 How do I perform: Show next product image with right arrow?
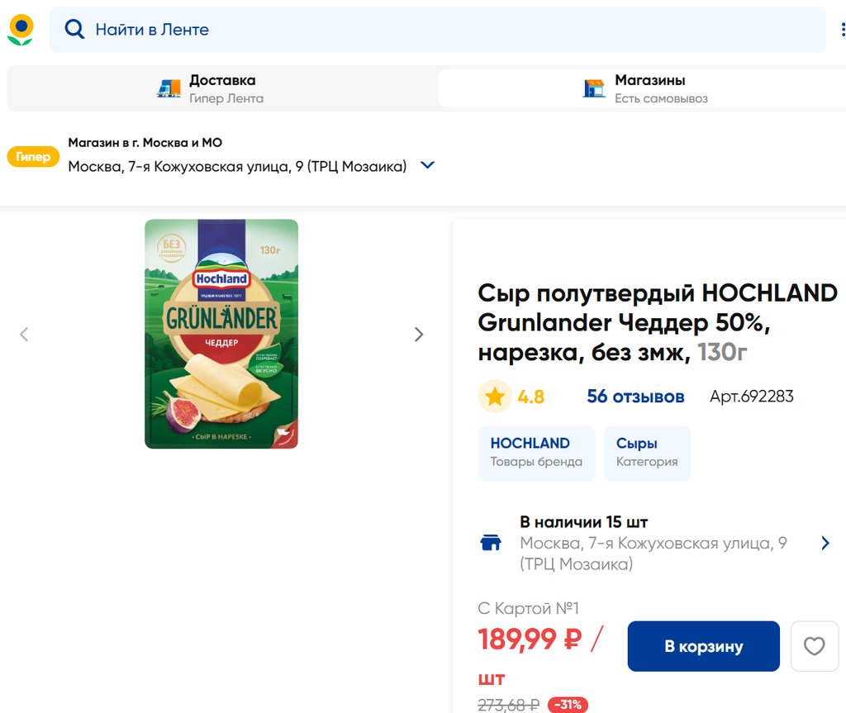pos(419,335)
